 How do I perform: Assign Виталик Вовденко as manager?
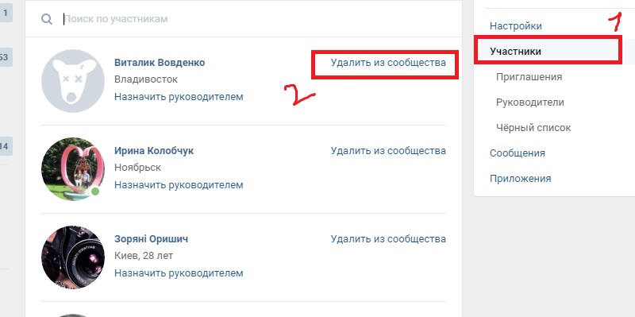[x=179, y=97]
